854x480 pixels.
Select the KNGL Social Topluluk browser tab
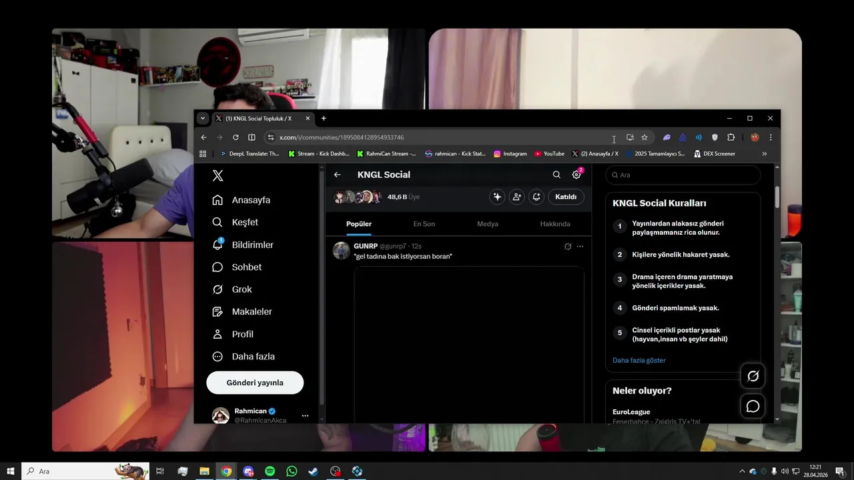pos(263,119)
